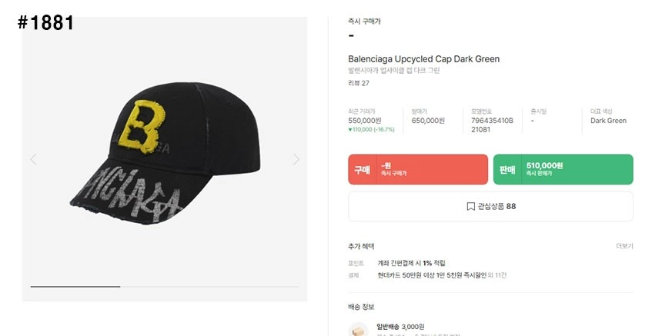Add to wishlist via 관심상품 88
The height and width of the screenshot is (336, 662).
click(490, 206)
